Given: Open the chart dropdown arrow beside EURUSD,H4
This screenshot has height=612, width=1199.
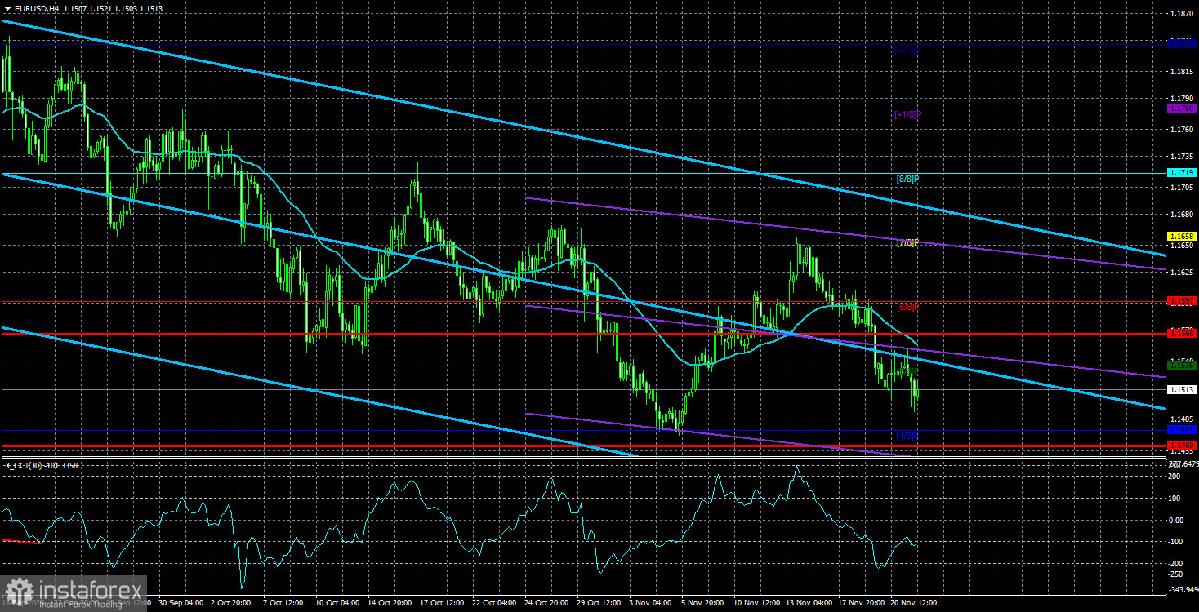Looking at the screenshot, I should [x=8, y=7].
